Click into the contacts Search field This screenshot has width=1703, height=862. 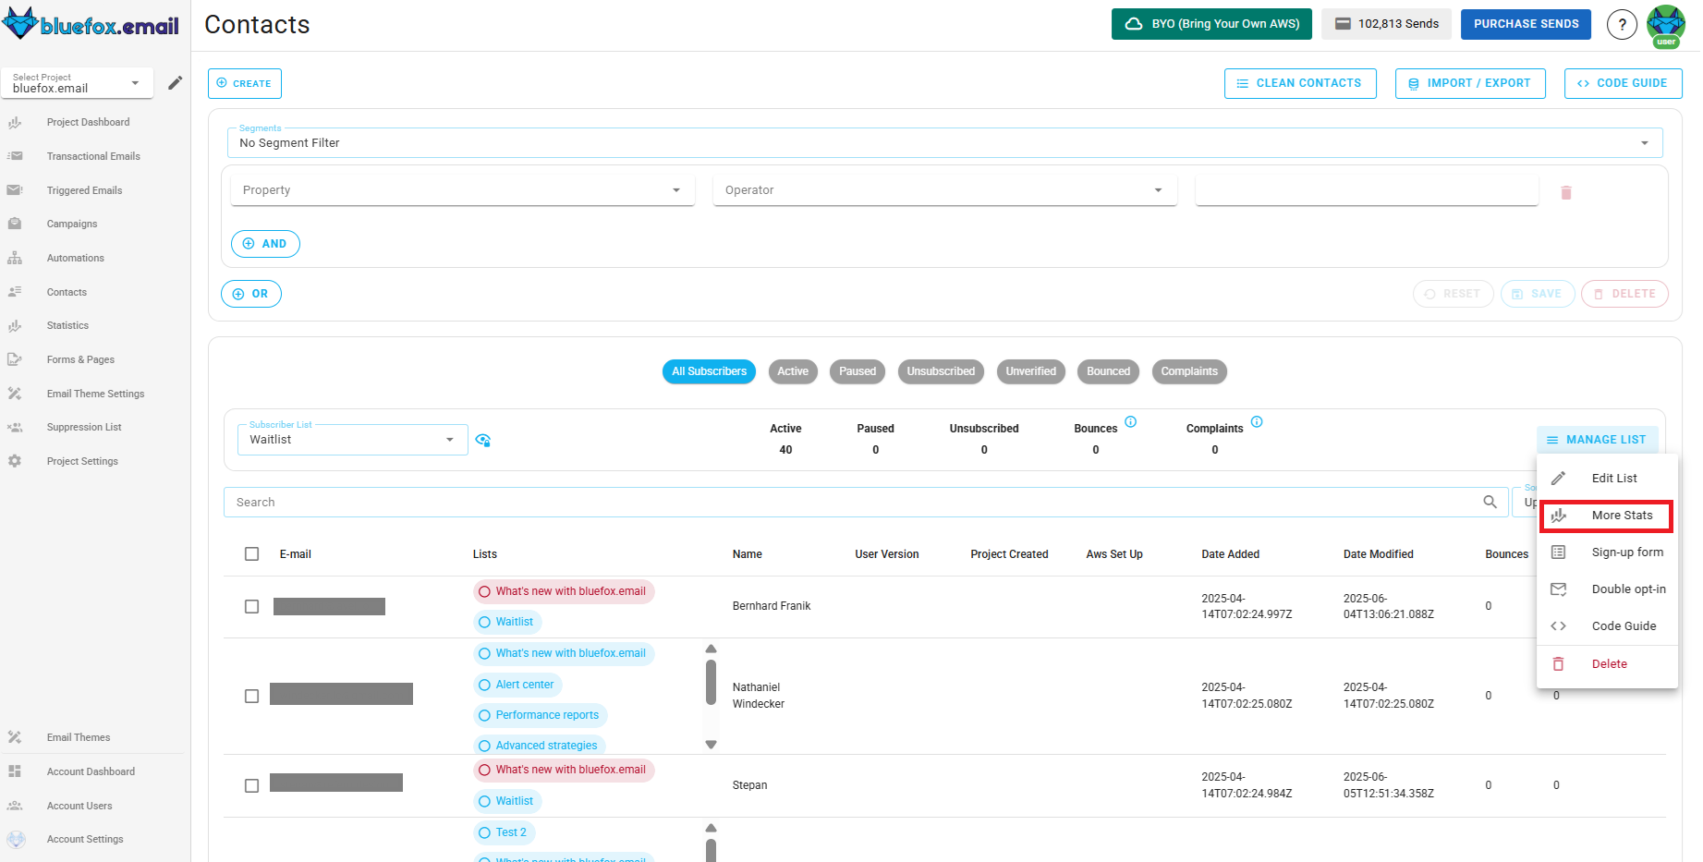(x=850, y=503)
